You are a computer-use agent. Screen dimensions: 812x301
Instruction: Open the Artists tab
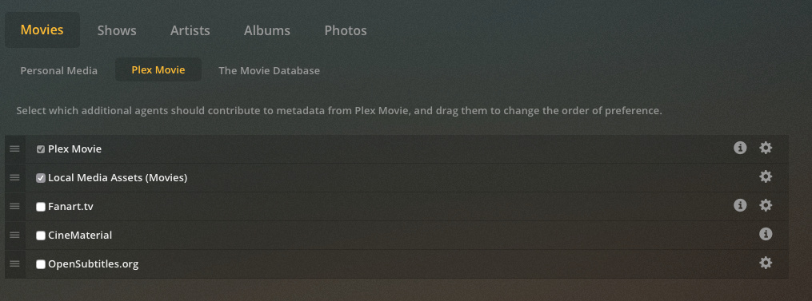point(190,30)
